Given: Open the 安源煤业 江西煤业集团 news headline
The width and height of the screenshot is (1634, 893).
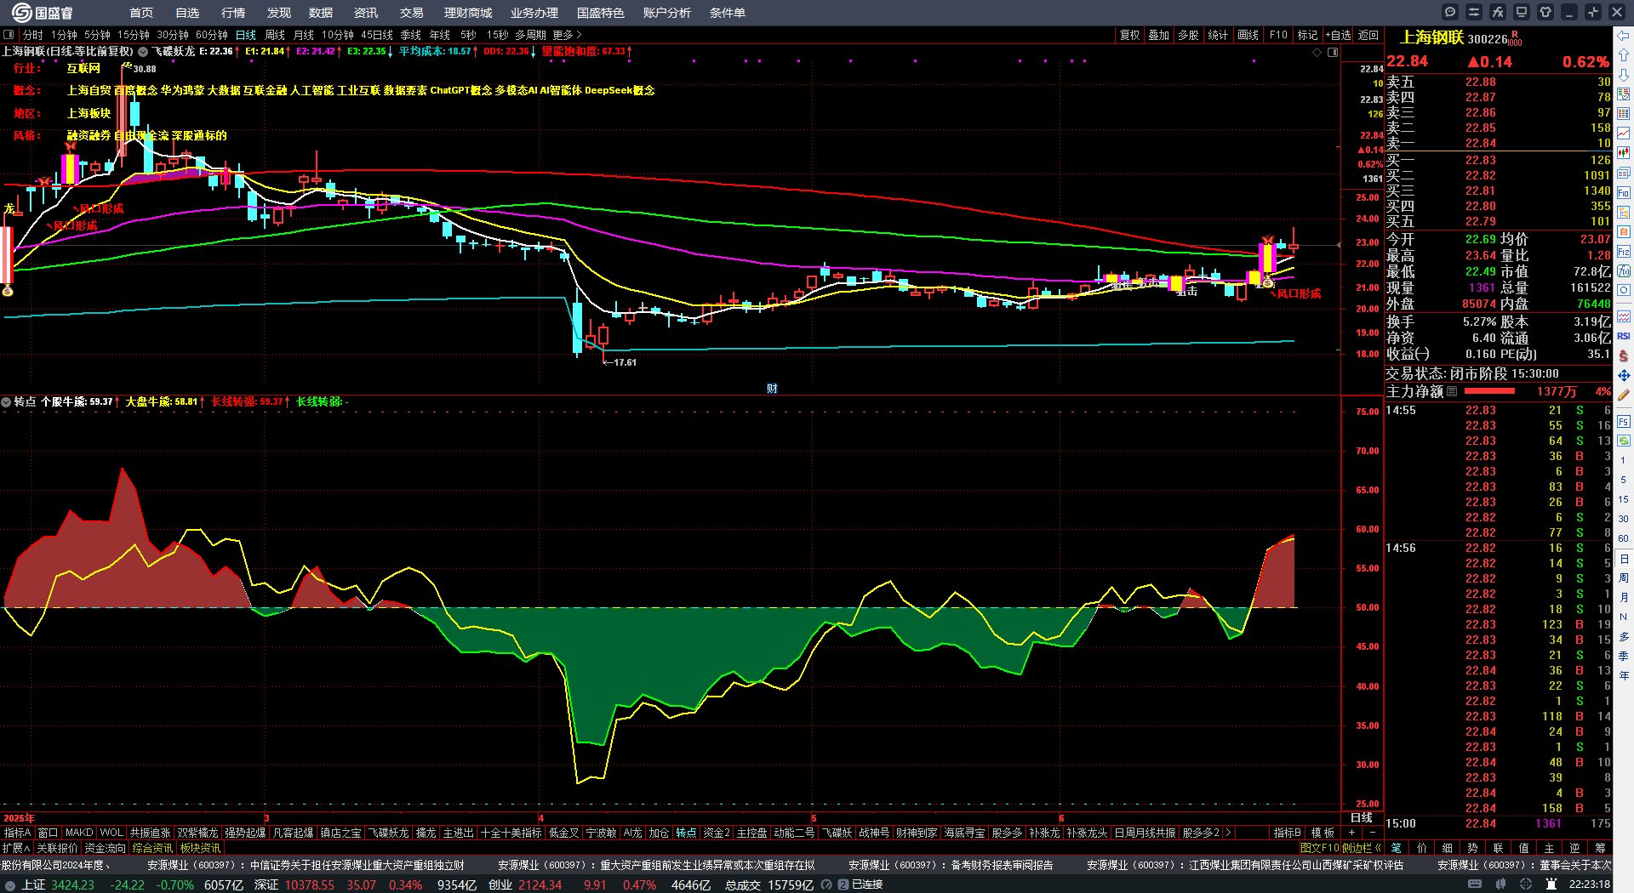Looking at the screenshot, I should (1245, 865).
